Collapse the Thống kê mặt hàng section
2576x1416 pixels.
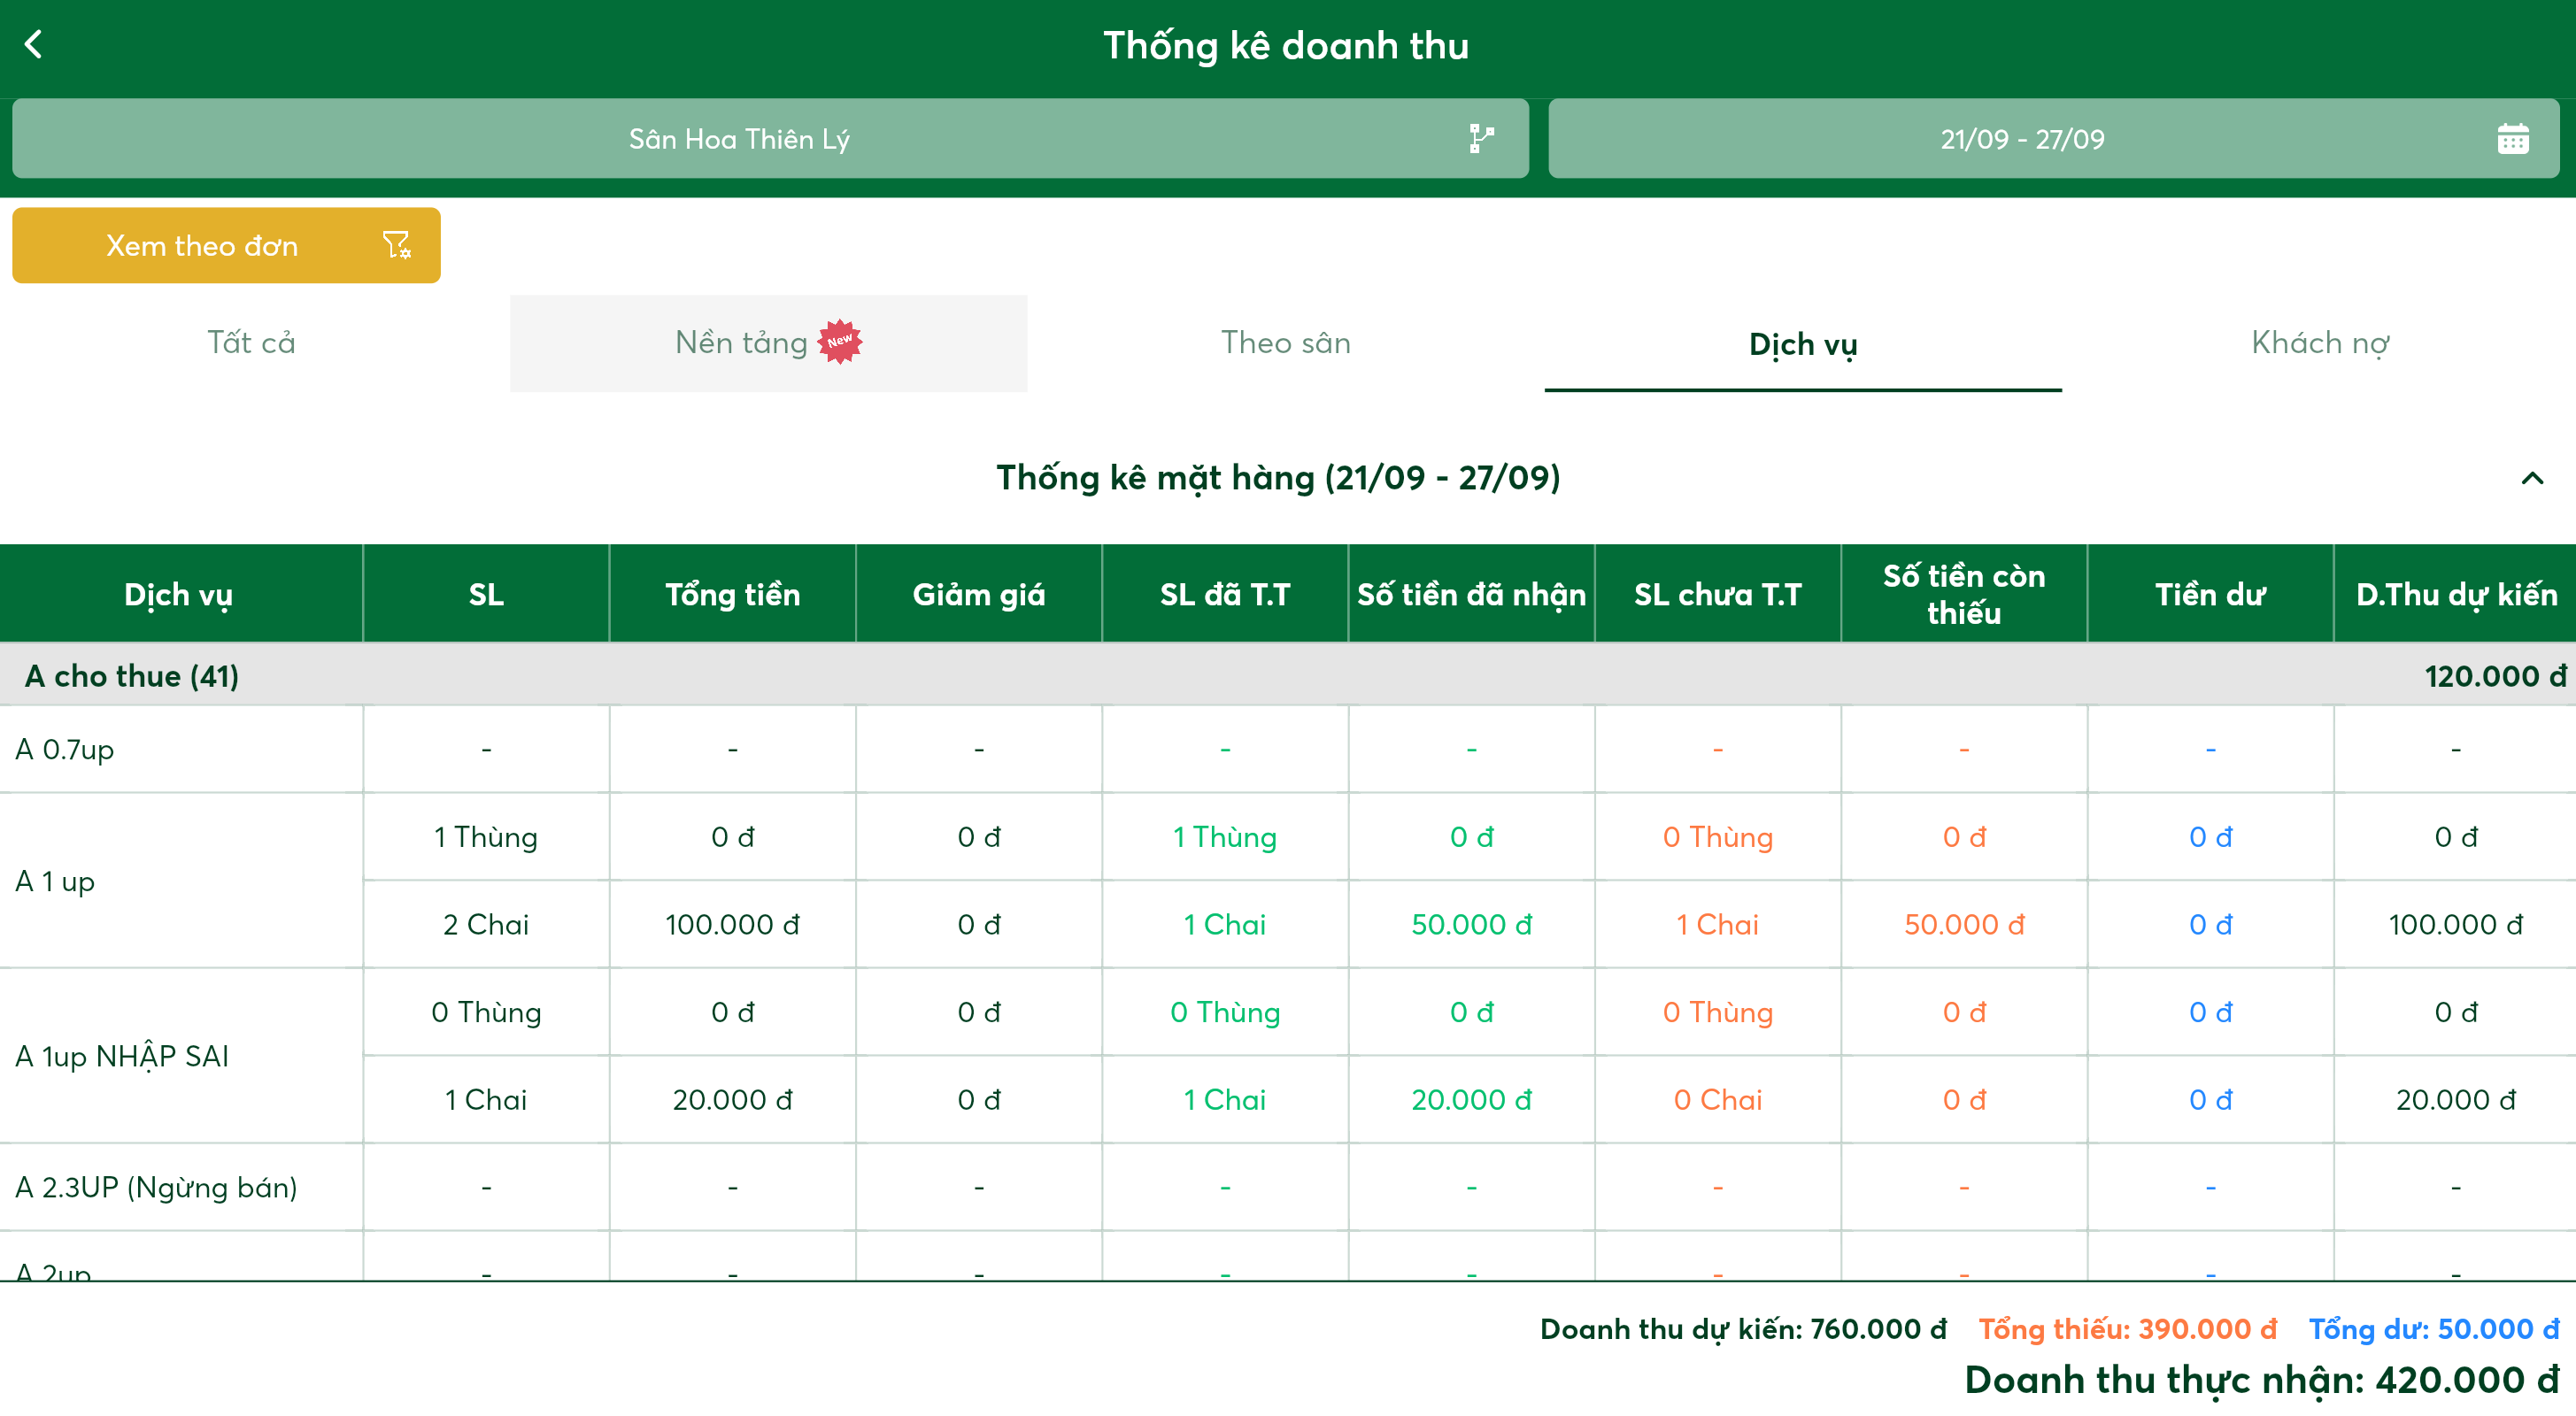click(2532, 478)
